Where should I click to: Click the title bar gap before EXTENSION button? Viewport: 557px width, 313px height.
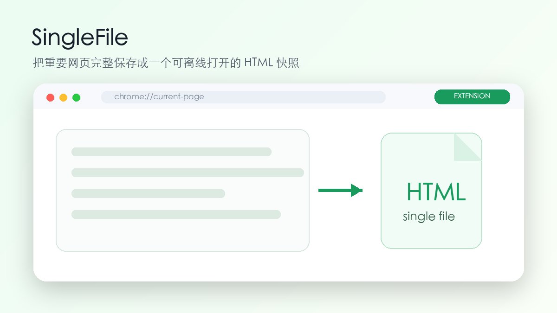410,97
